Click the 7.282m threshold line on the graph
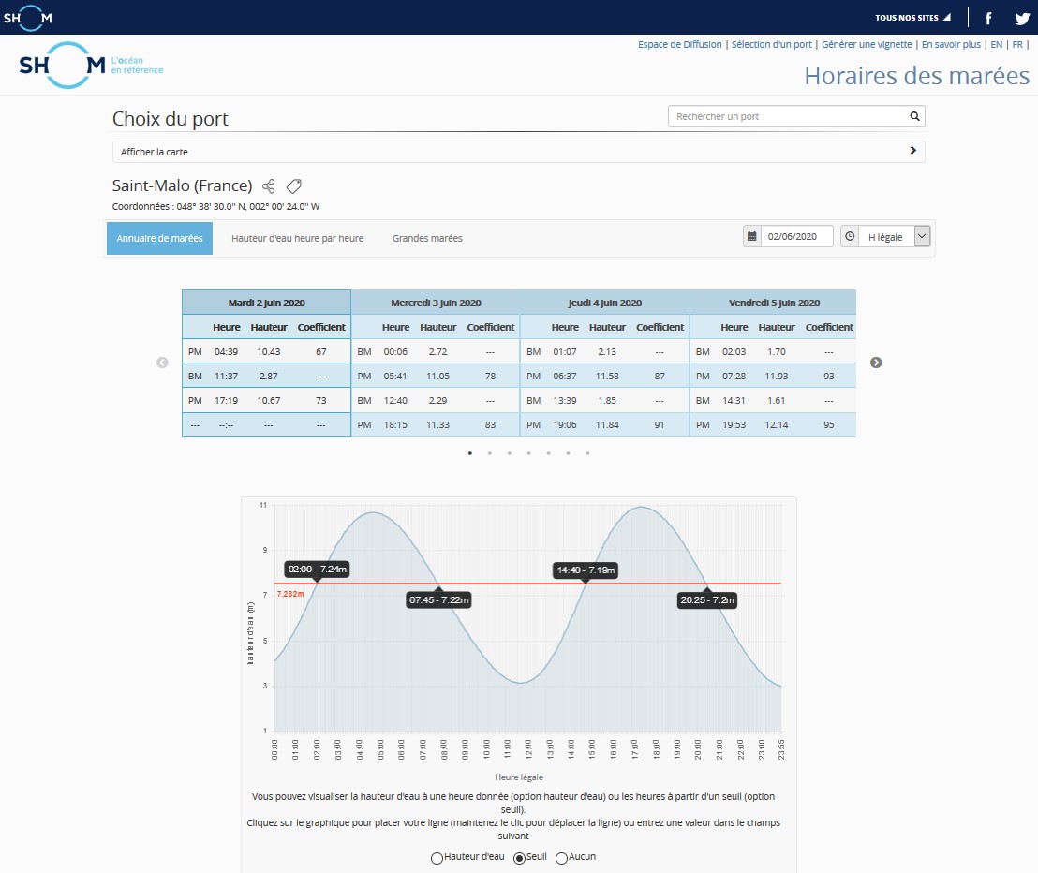The image size is (1038, 873). [x=515, y=584]
